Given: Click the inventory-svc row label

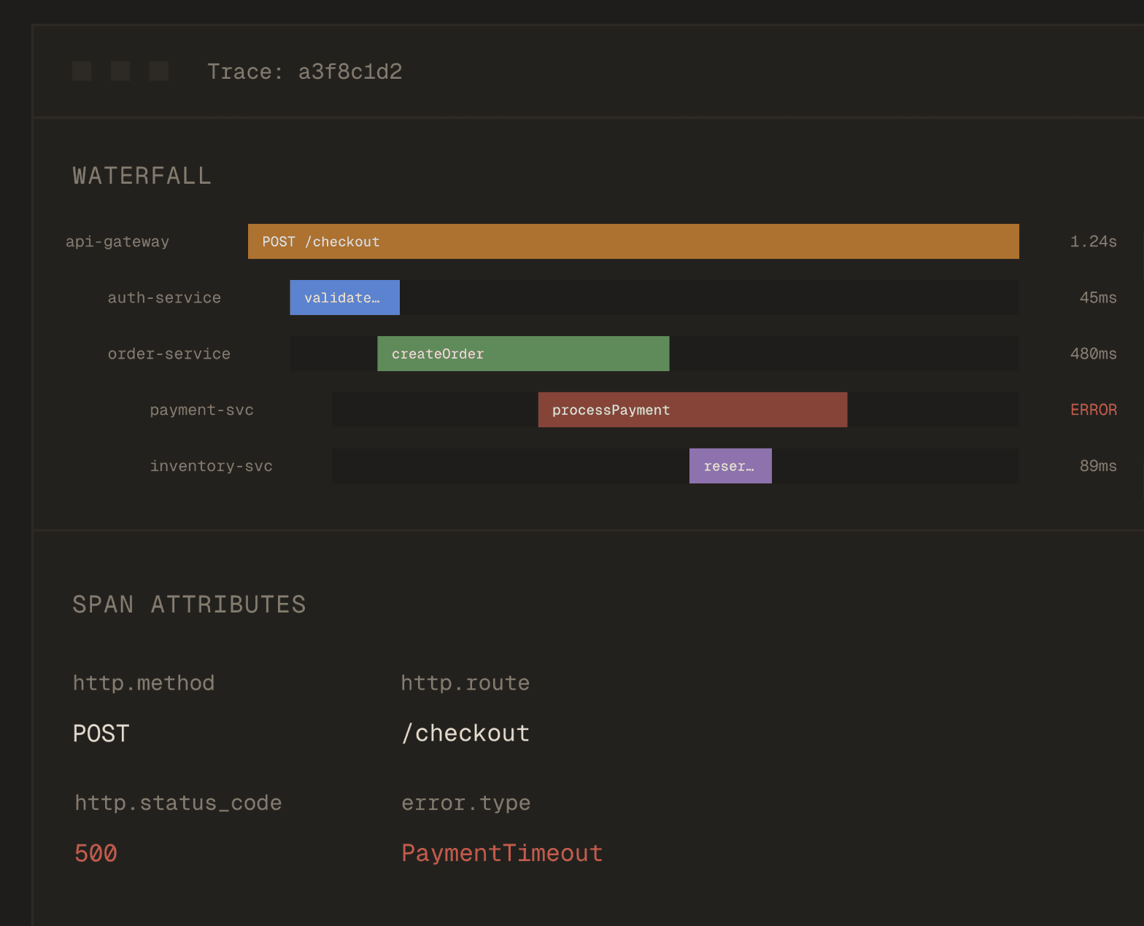Looking at the screenshot, I should pyautogui.click(x=211, y=466).
